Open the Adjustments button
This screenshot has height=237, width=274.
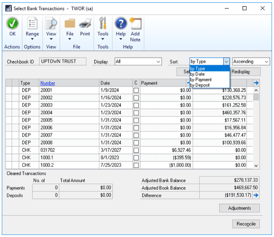coord(239,208)
